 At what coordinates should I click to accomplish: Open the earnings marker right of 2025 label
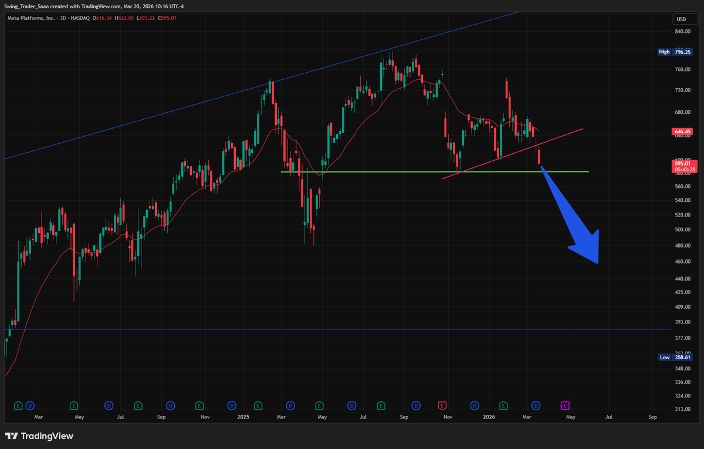(258, 405)
